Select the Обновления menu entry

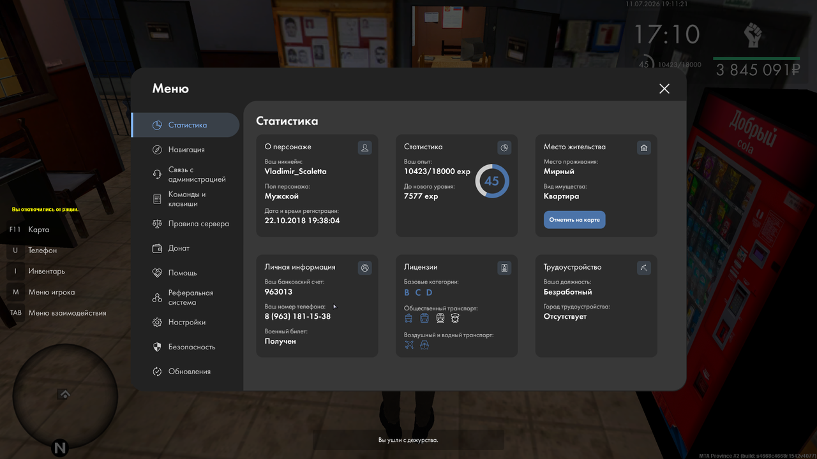[x=185, y=372]
